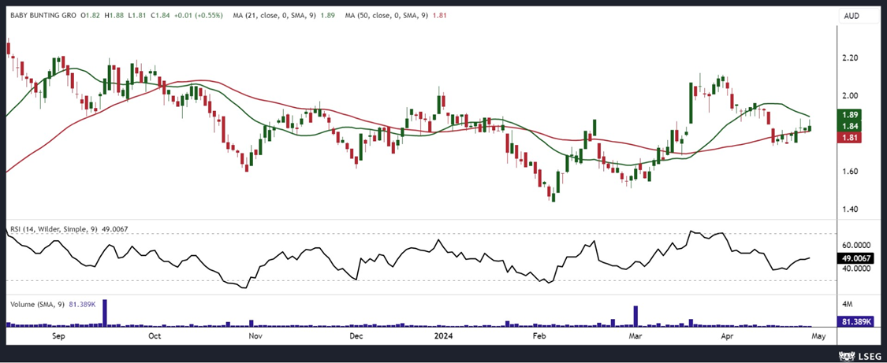Click the 2.00 price axis label
The image size is (887, 363).
[x=852, y=96]
